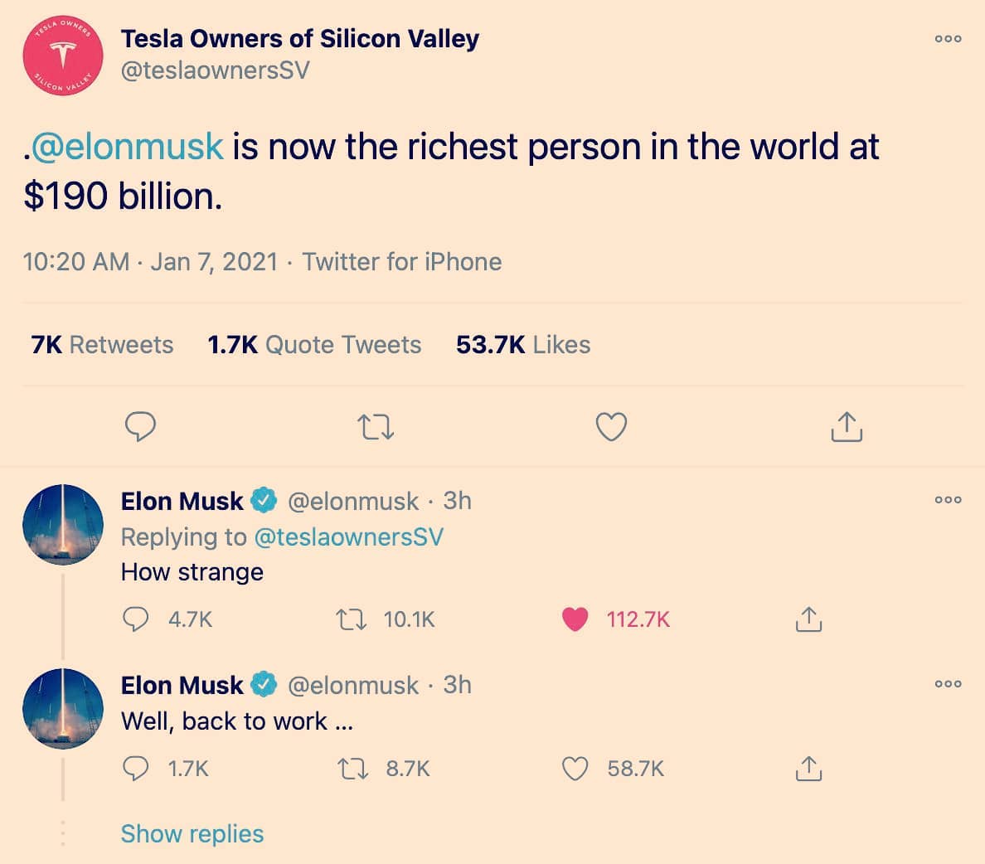Image resolution: width=985 pixels, height=864 pixels.
Task: Open Tesla Owners of Silicon Valley avatar
Action: [x=63, y=56]
